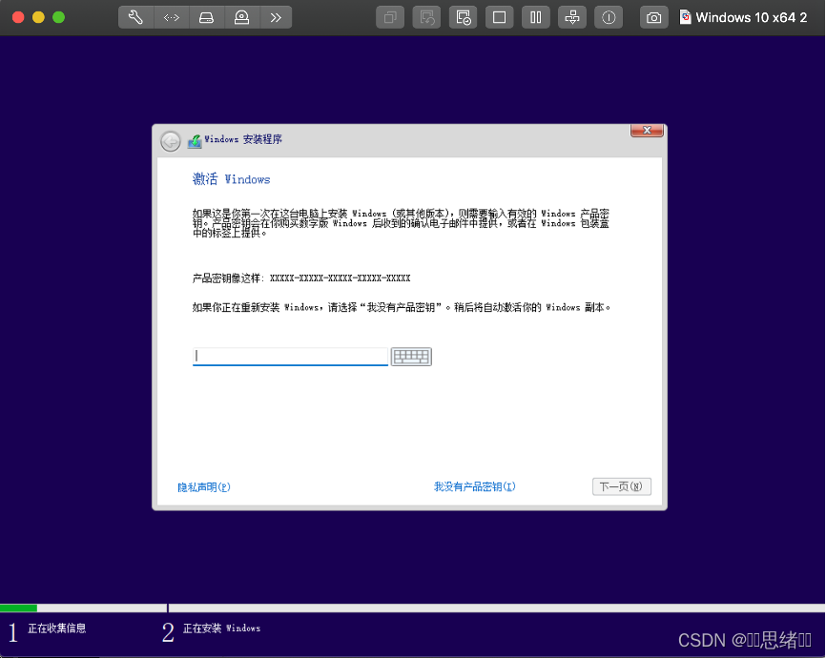The image size is (826, 659).
Task: Click the Windows 10 x64 2 title text
Action: point(752,17)
